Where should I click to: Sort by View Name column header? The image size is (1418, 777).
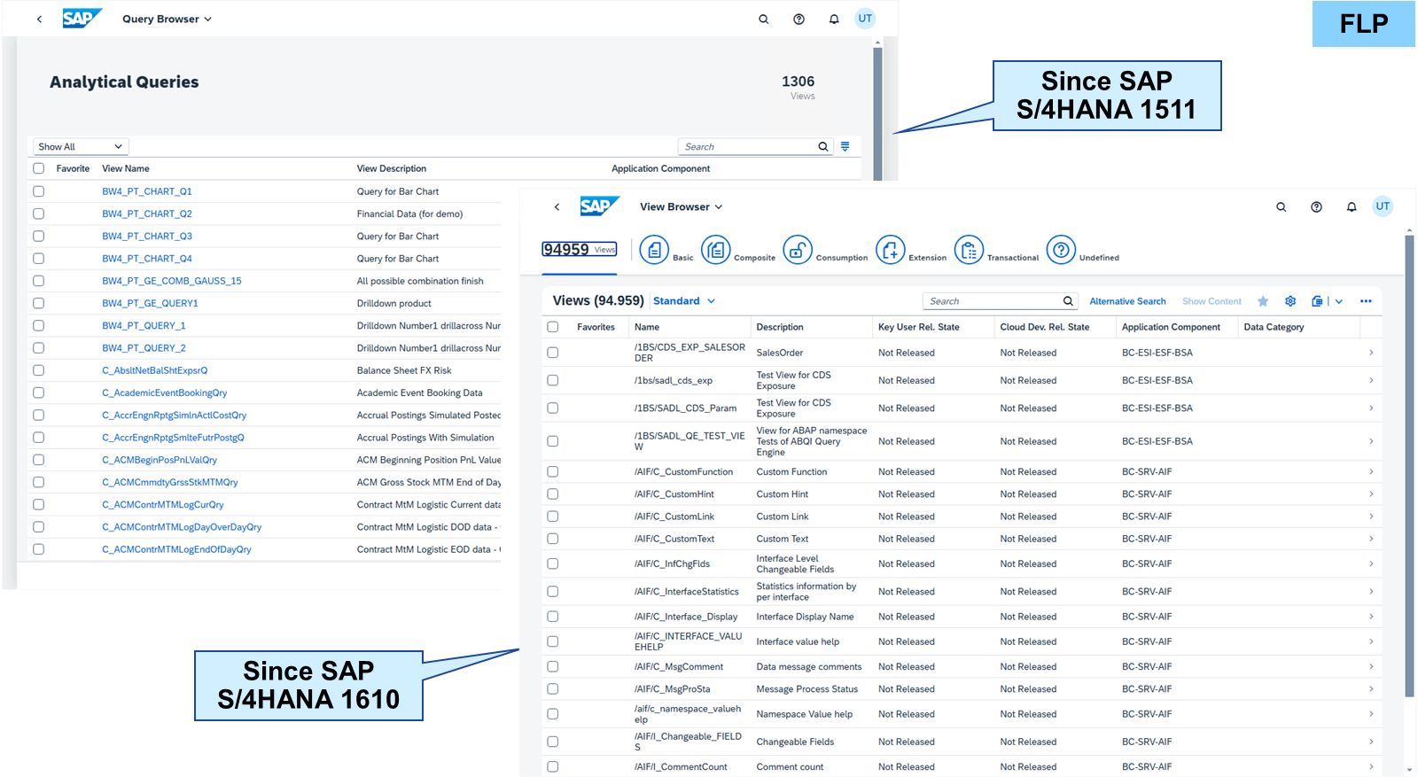(126, 168)
